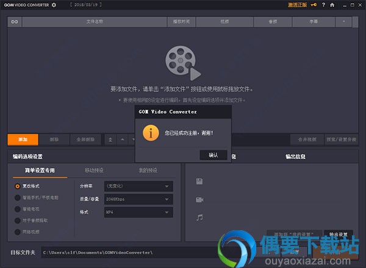Image resolution: width=366 pixels, height=268 pixels.
Task: Select the audio extraction radio option
Action: click(31, 220)
